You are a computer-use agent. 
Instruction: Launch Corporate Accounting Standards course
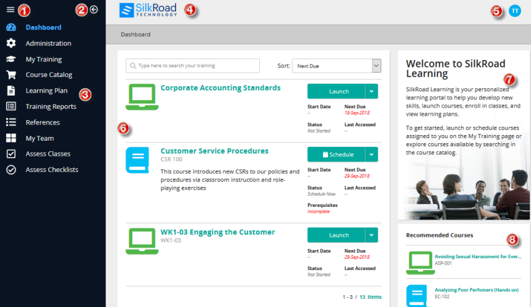[336, 91]
